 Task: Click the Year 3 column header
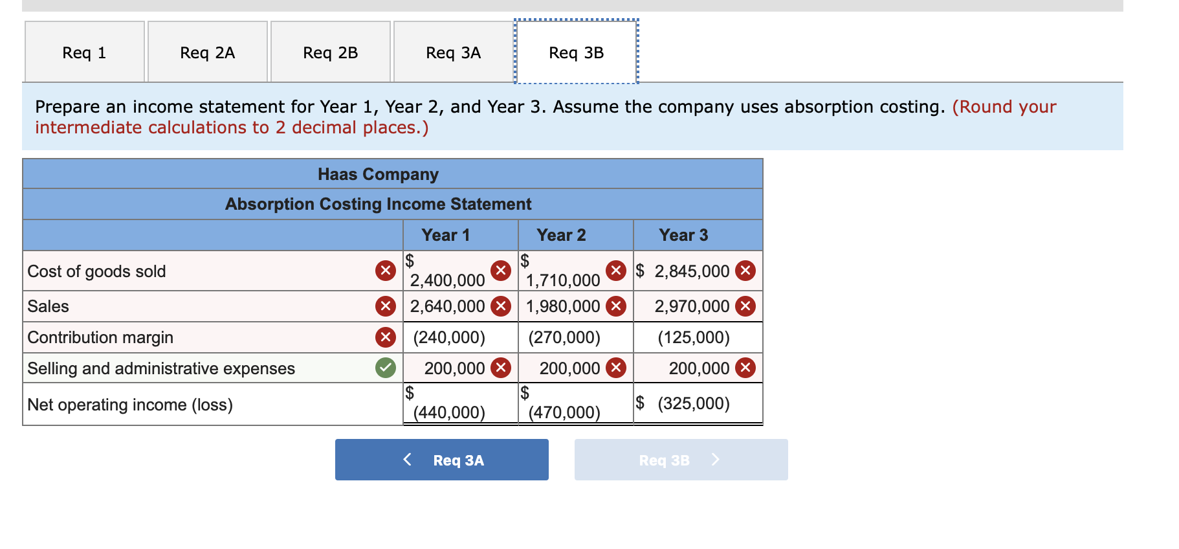[x=683, y=235]
